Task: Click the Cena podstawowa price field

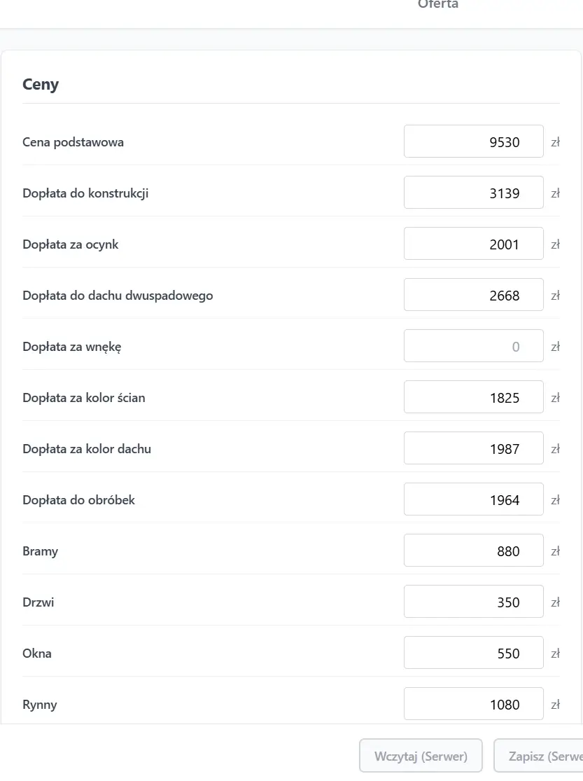Action: tap(474, 141)
